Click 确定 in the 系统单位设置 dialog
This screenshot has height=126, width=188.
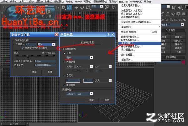pos(34,72)
